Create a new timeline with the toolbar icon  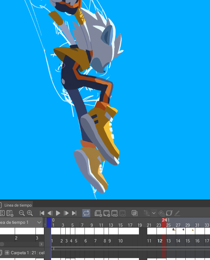click(10, 213)
